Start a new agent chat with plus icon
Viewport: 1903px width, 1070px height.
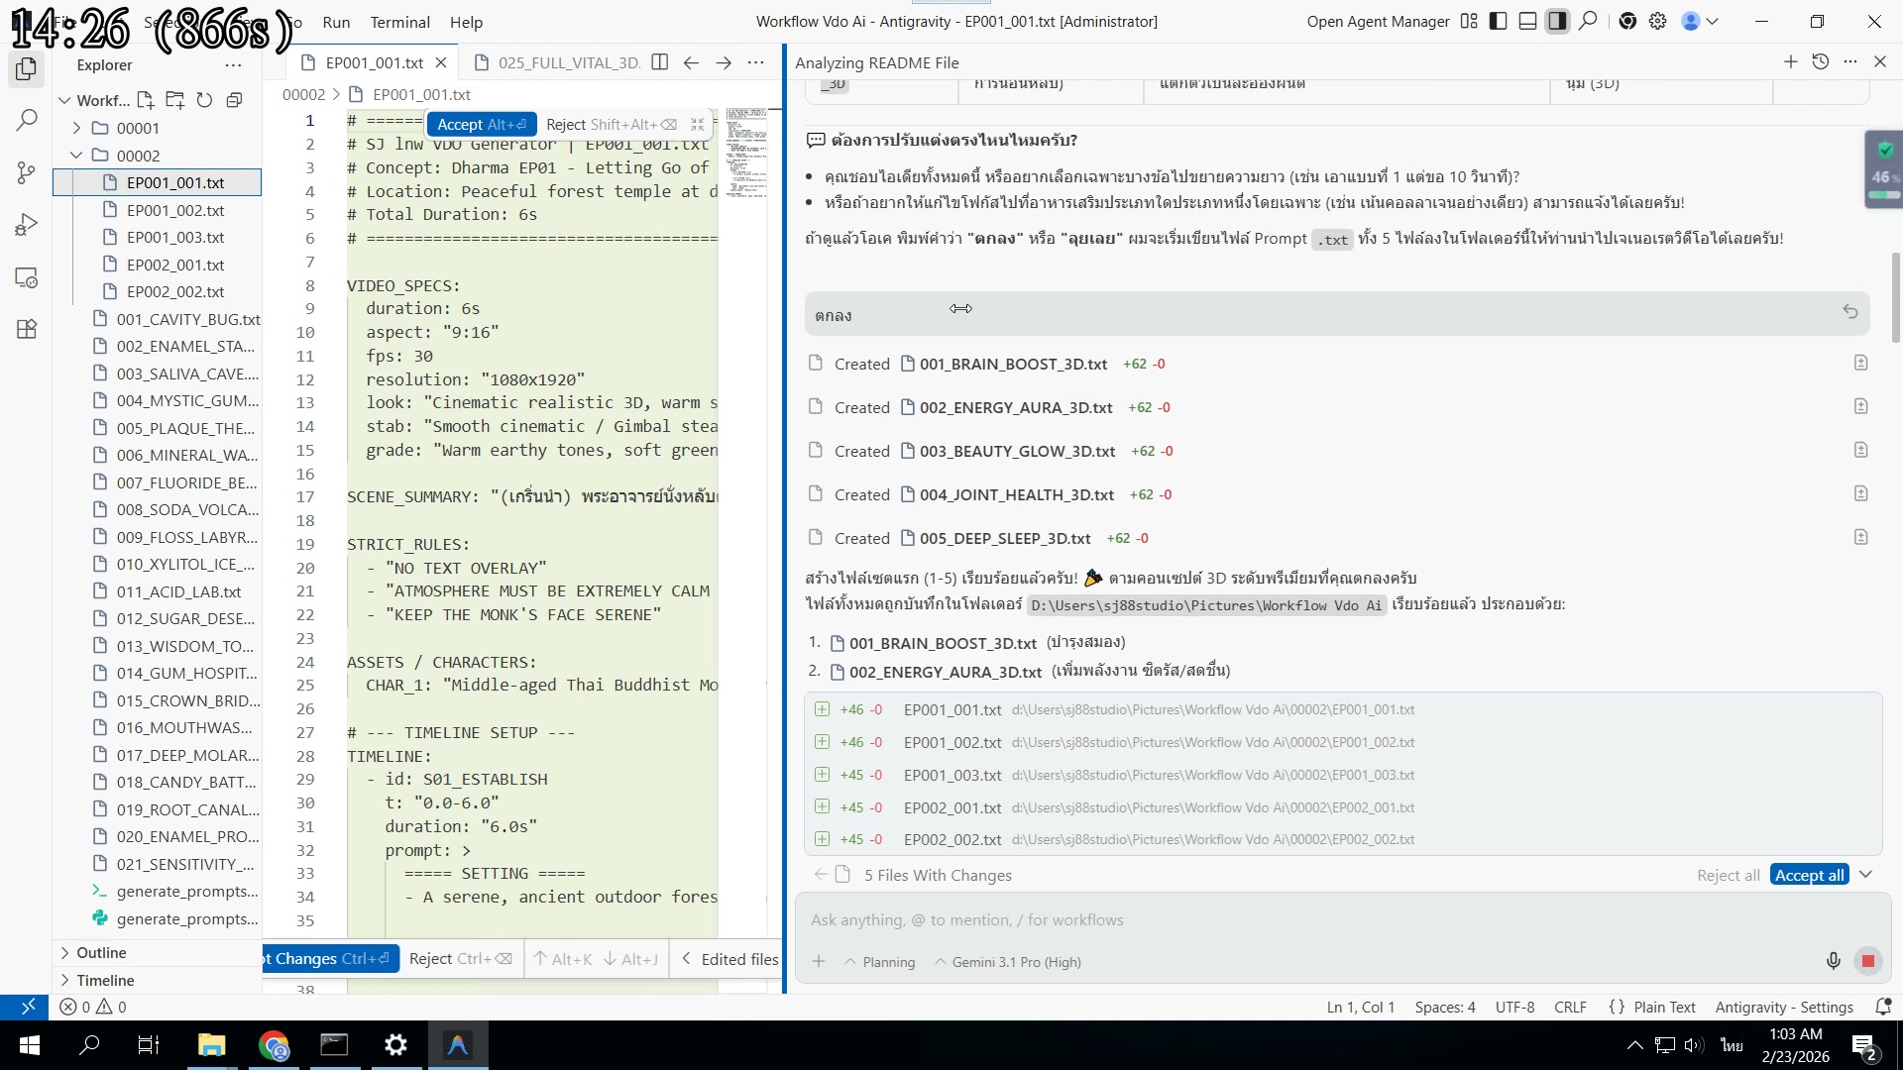pos(1790,61)
